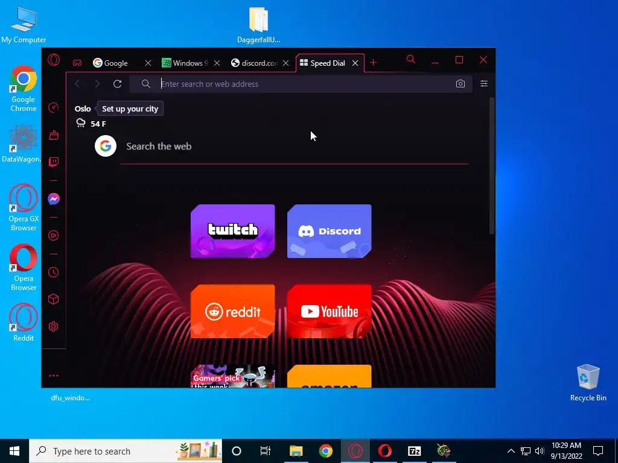Screen dimensions: 618x463
Task: Close the discord.com tab
Action: click(x=286, y=63)
